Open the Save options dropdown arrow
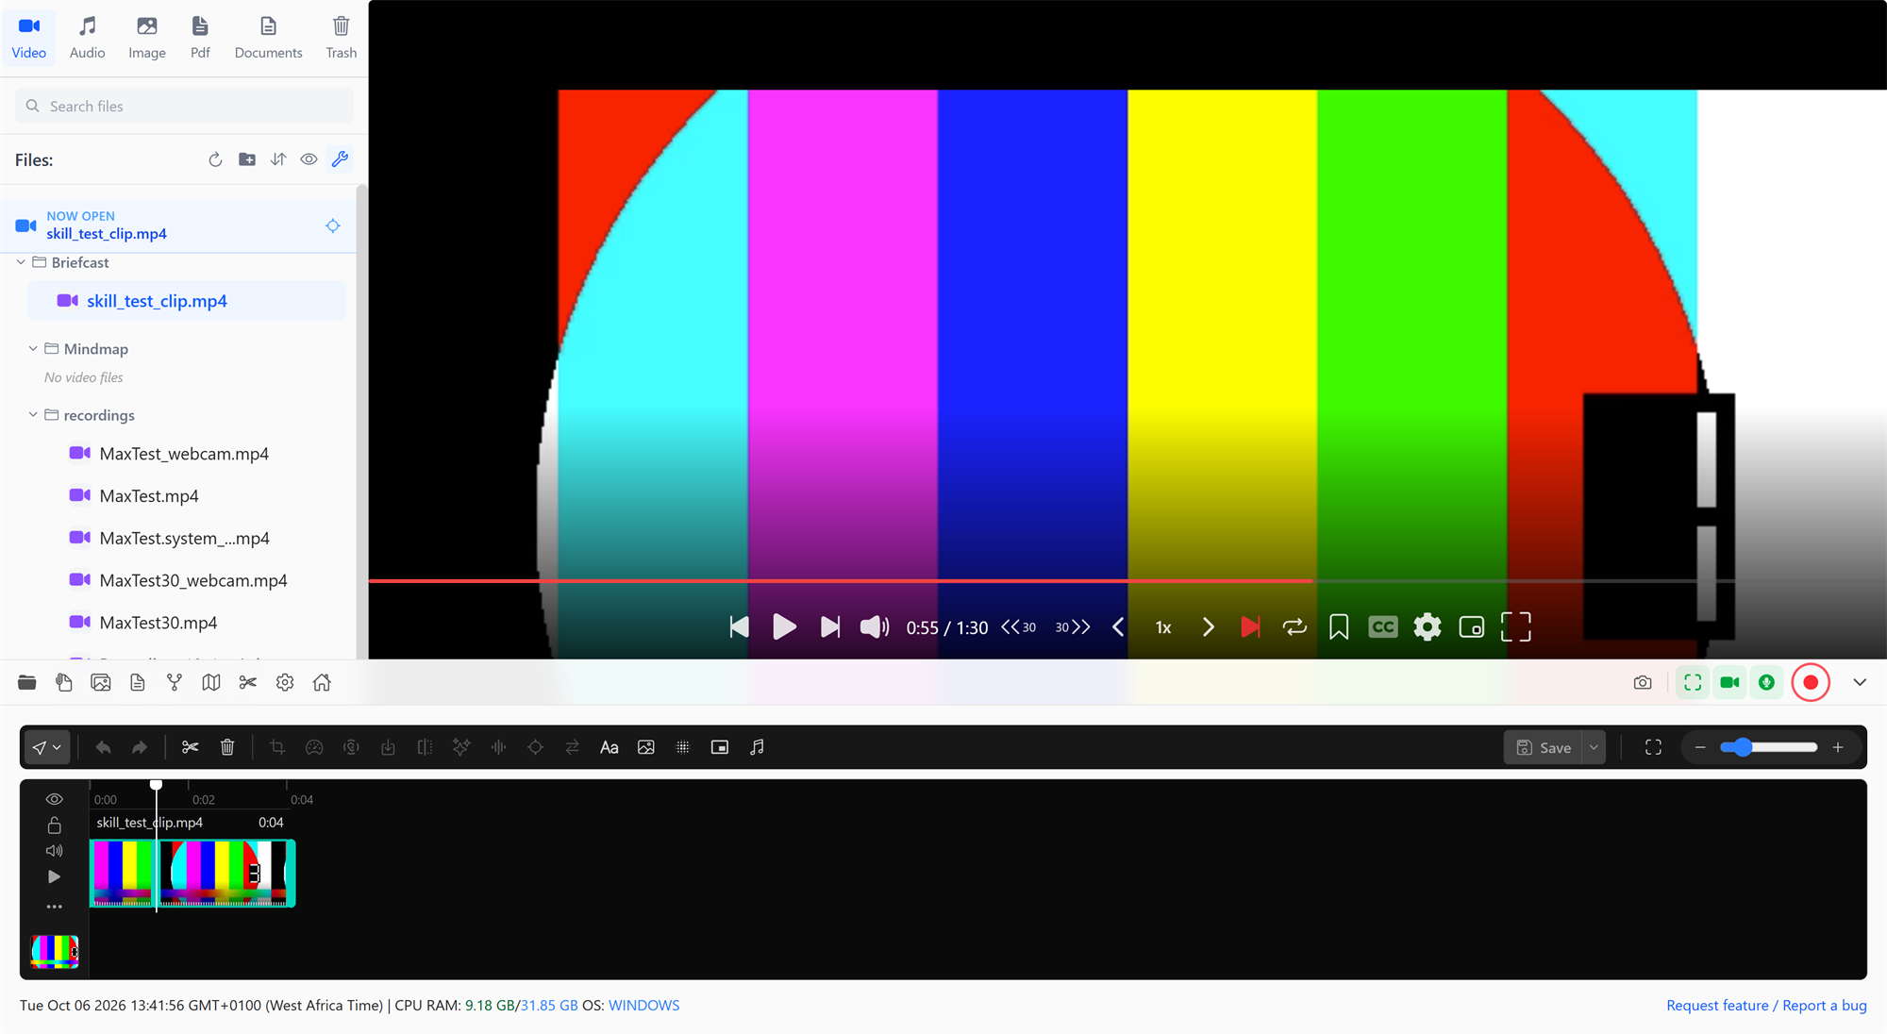The width and height of the screenshot is (1887, 1034). click(1594, 747)
